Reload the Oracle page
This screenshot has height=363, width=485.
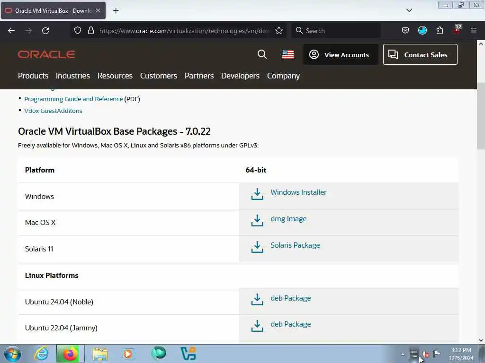45,31
